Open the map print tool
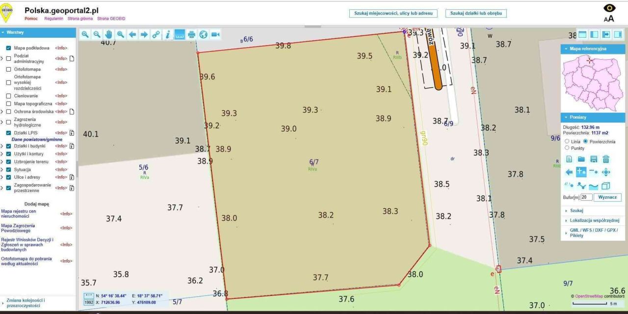Viewport: 628px width, 314px height. (x=191, y=34)
